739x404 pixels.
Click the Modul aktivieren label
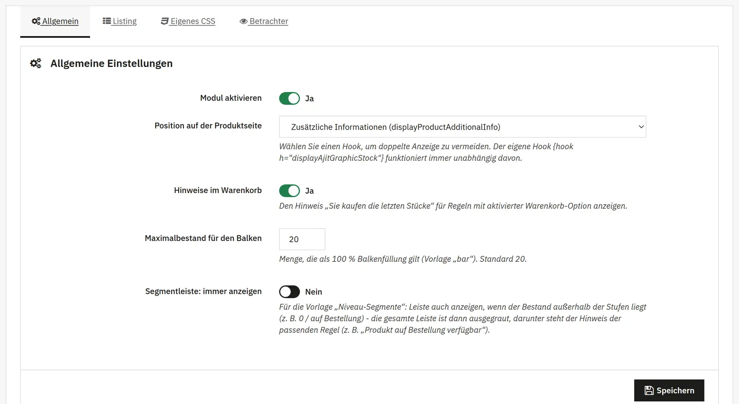[x=231, y=98]
